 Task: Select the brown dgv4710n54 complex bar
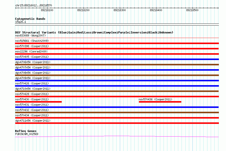pyautogui.click(x=117, y=91)
